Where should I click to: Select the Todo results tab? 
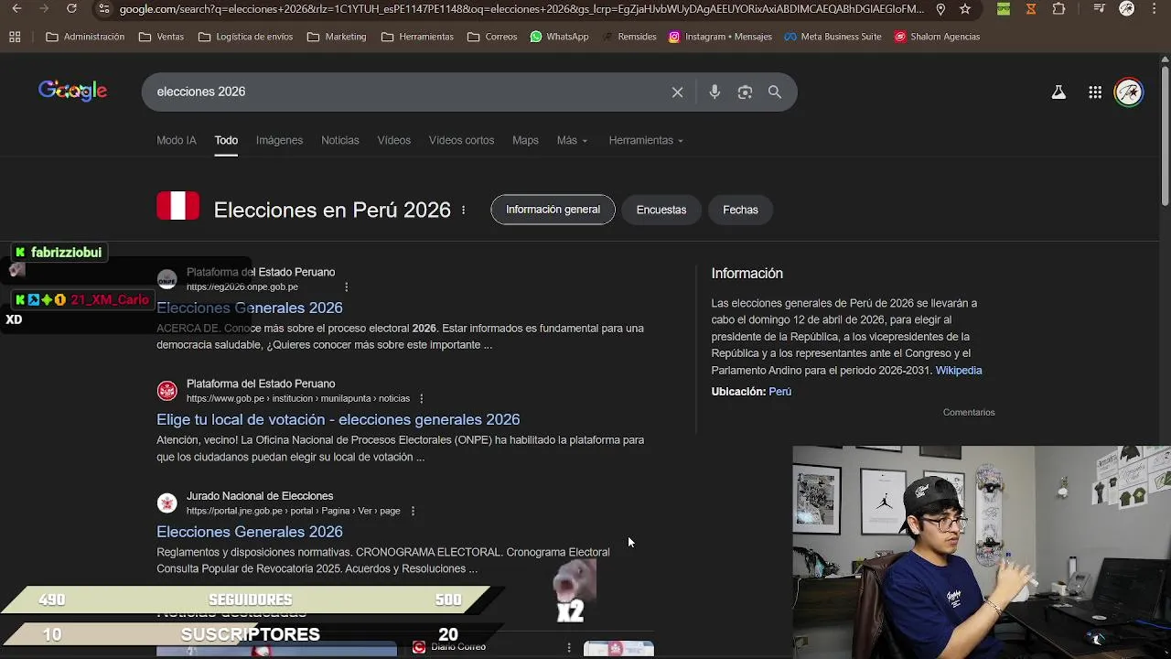tap(226, 140)
